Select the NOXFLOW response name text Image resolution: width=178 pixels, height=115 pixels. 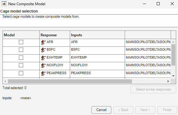click(55, 65)
